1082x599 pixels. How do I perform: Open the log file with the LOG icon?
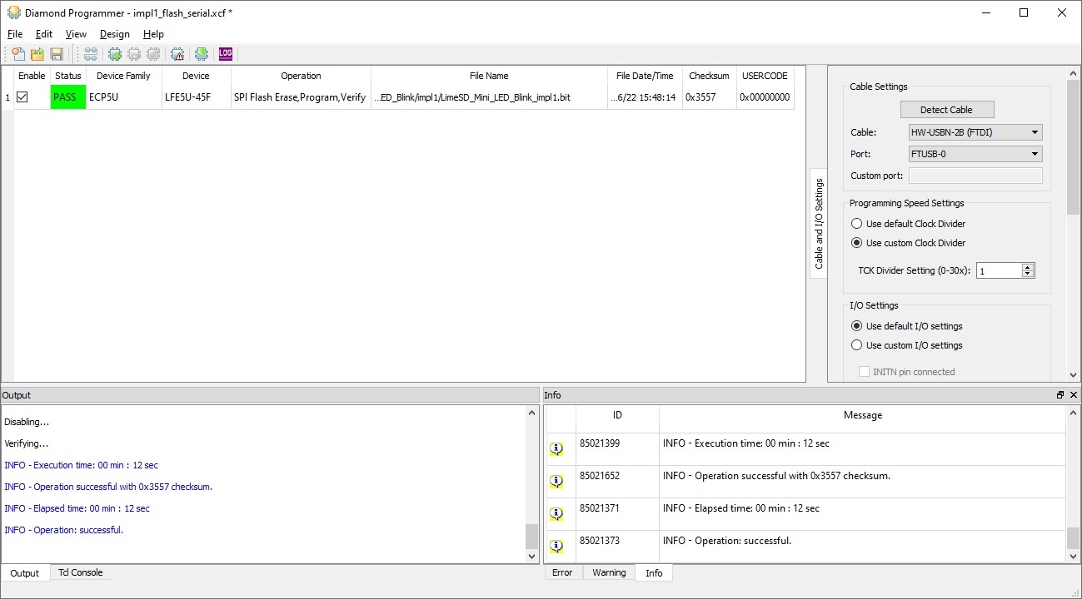[x=226, y=54]
